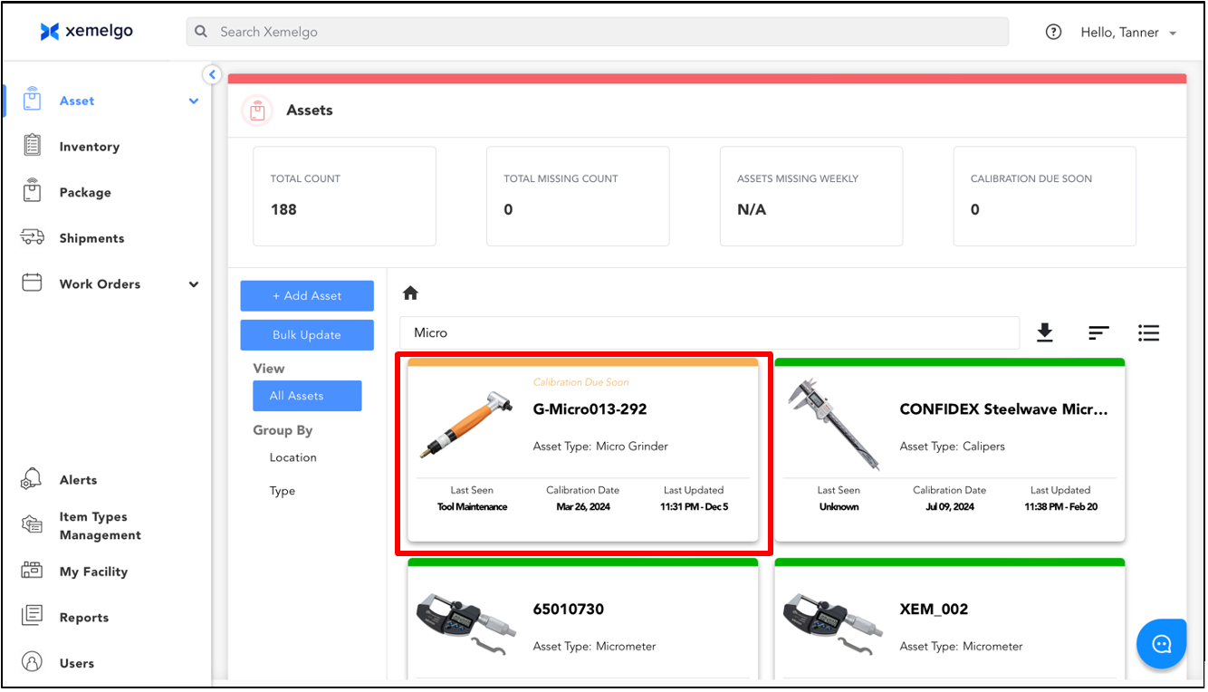Click the Bulk Update button
Viewport: 1208px width, 692px height.
point(307,335)
